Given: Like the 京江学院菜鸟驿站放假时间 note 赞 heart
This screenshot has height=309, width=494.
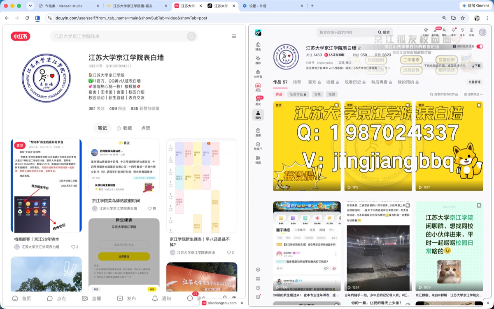Looking at the screenshot, I should click(x=150, y=208).
